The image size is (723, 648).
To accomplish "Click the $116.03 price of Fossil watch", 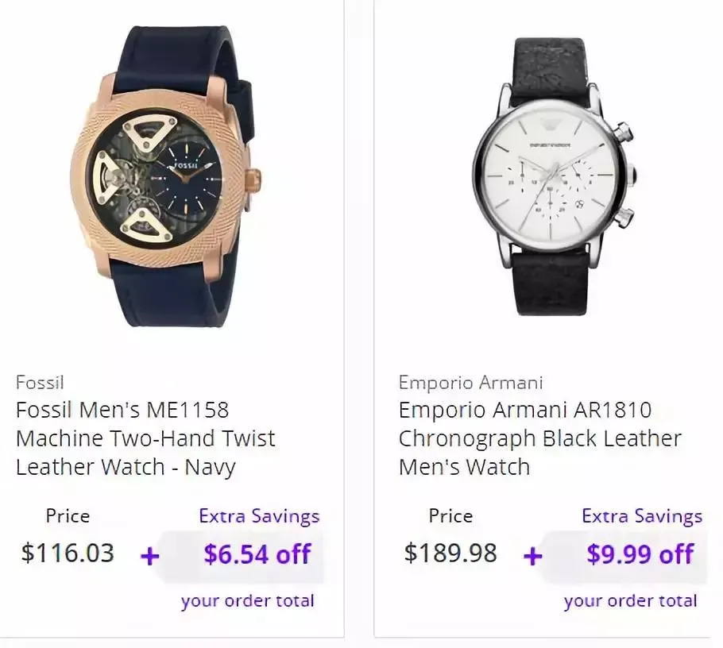I will click(68, 553).
